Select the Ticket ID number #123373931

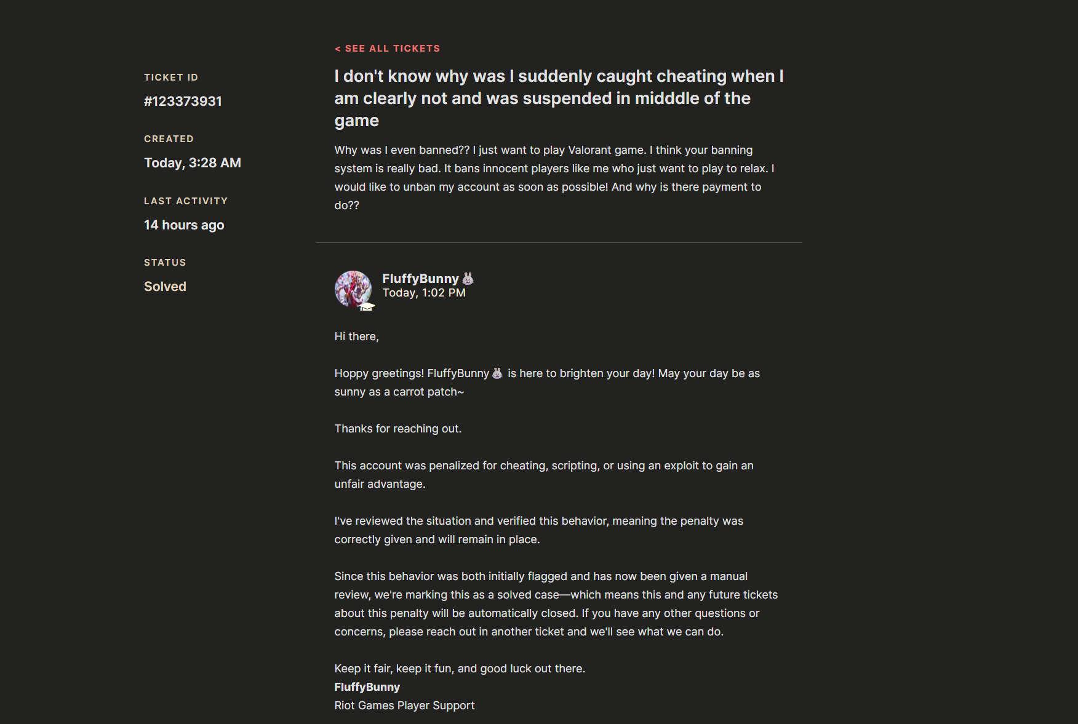(183, 101)
